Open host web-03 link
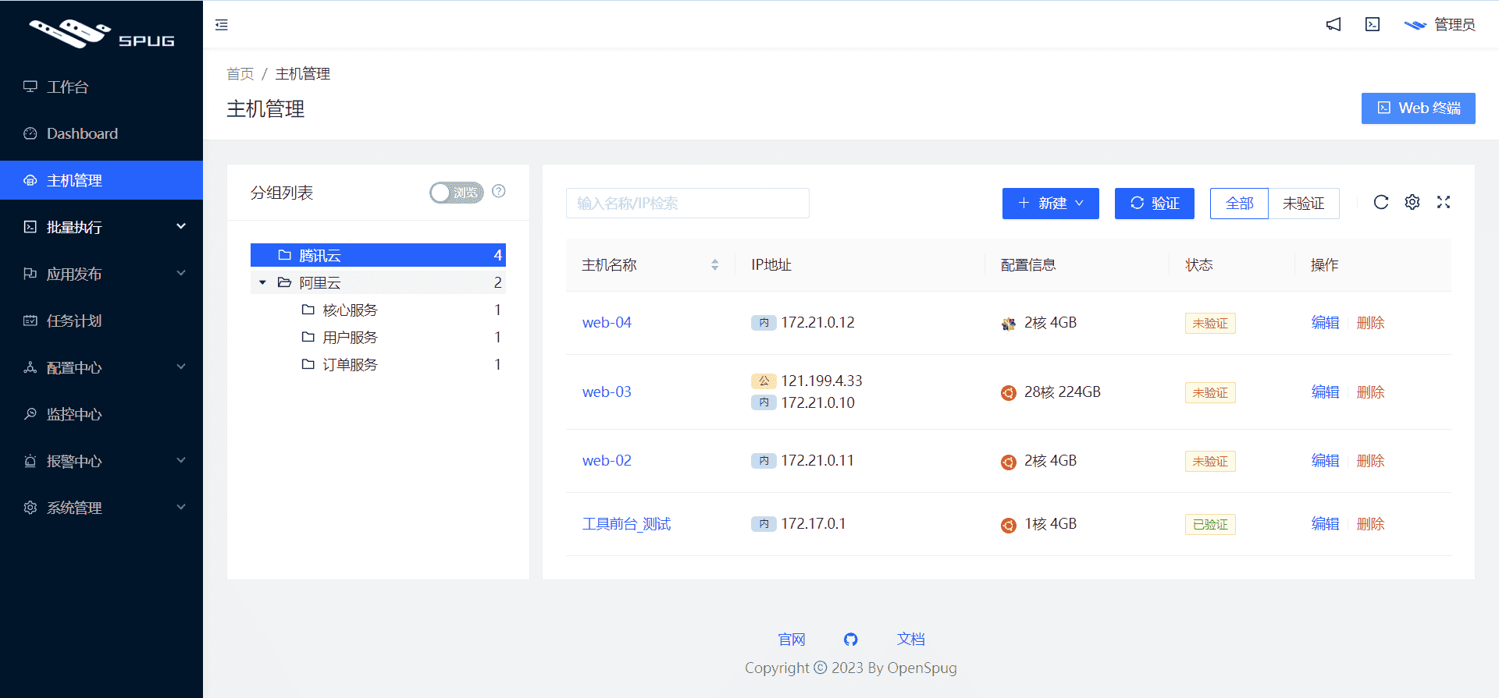1499x698 pixels. [607, 392]
